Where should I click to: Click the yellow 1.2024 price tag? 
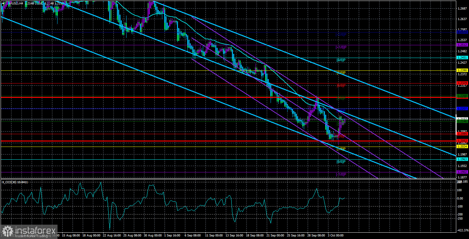coord(462,147)
